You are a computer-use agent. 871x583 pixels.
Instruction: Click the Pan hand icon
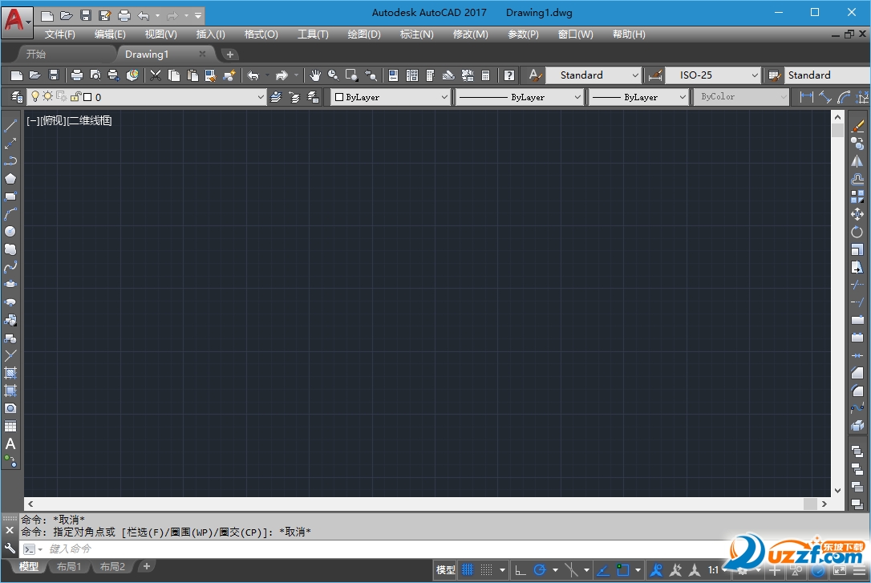pyautogui.click(x=315, y=75)
